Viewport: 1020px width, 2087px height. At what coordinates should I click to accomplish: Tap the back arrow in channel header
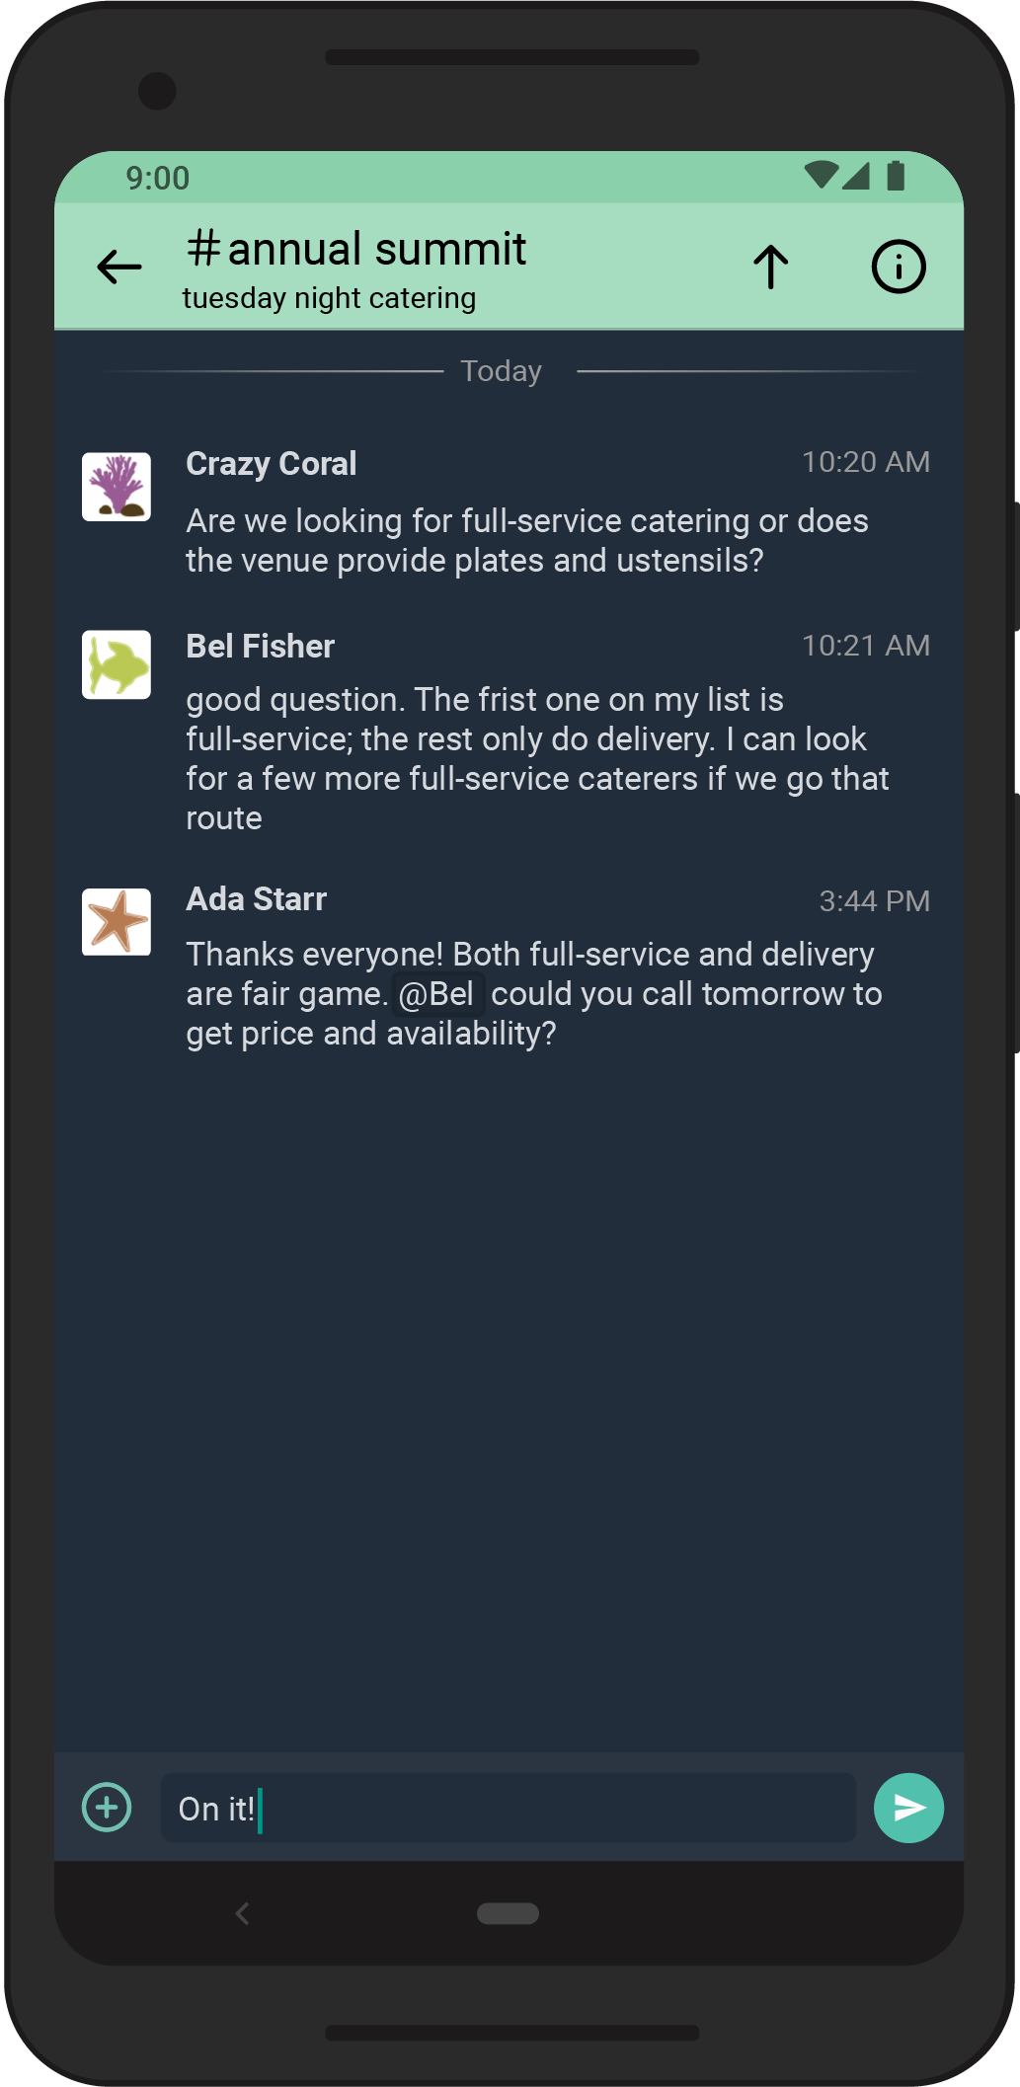[x=119, y=267]
